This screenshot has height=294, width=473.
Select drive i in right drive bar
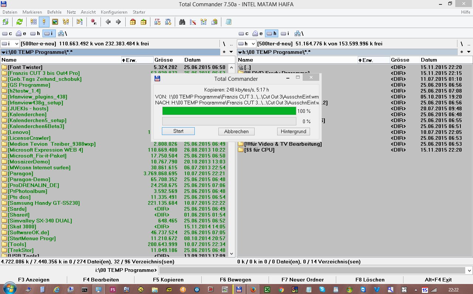pyautogui.click(x=286, y=34)
